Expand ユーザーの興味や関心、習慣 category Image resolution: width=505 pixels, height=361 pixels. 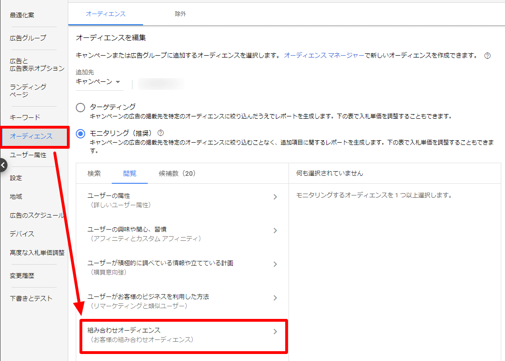coord(182,234)
